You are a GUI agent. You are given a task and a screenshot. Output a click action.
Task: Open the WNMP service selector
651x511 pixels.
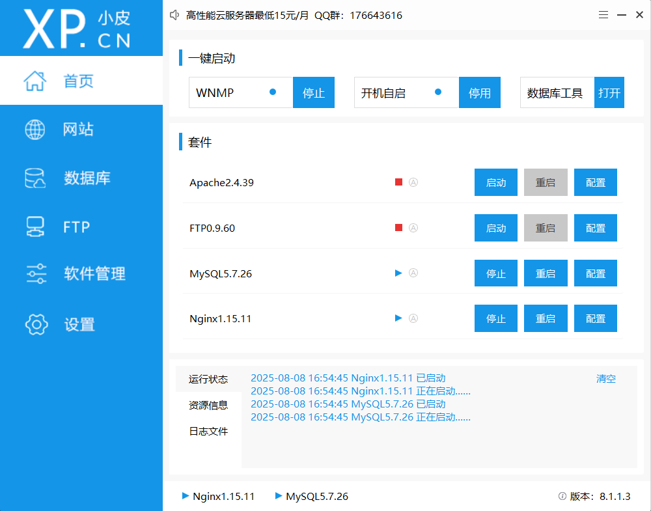(x=240, y=92)
